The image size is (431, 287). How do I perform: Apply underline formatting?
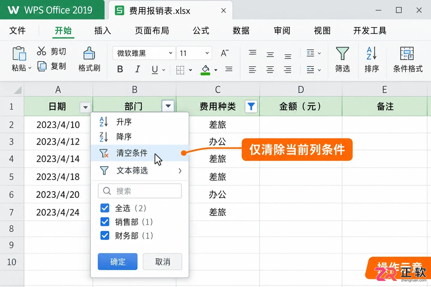tap(155, 70)
